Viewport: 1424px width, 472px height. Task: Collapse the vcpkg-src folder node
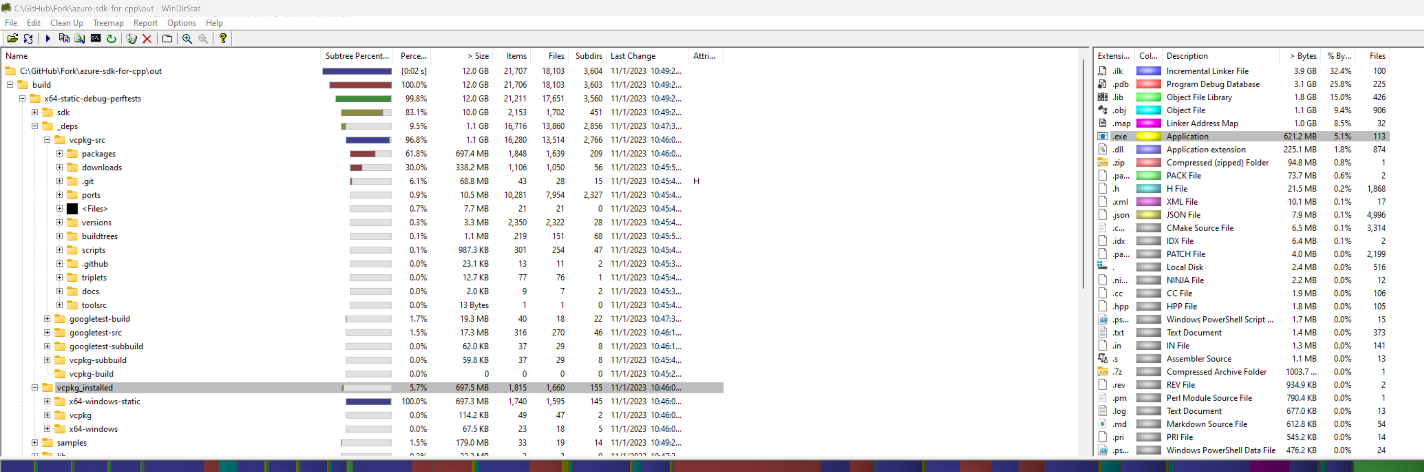[x=47, y=140]
